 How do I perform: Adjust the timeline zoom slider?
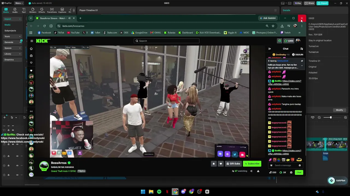(x=330, y=117)
